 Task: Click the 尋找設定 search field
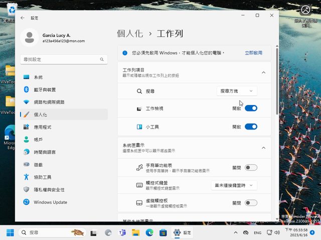60,59
